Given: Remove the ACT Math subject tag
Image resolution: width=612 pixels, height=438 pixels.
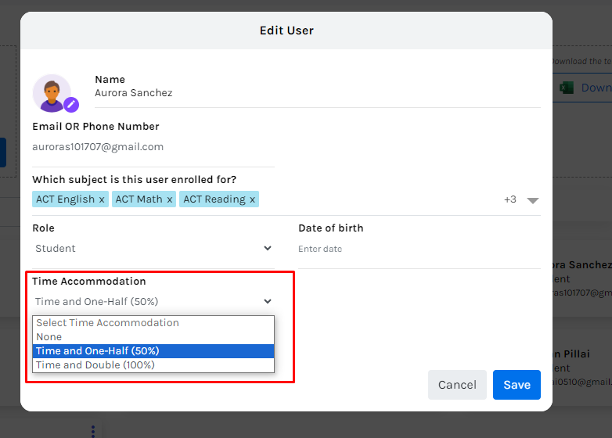Looking at the screenshot, I should [x=169, y=199].
